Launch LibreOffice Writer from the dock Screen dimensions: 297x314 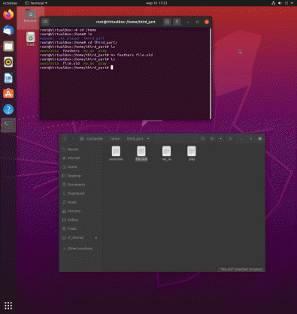8,78
